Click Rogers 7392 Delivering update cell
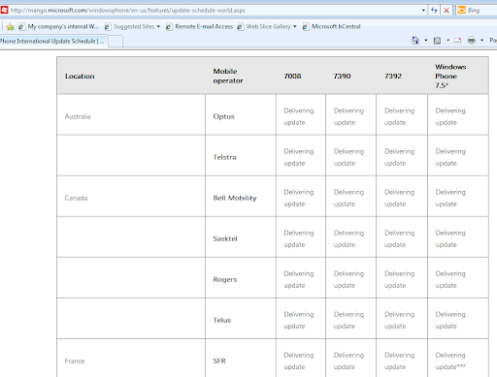Image resolution: width=497 pixels, height=377 pixels. (402, 277)
